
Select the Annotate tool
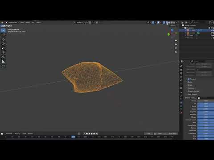tap(3, 57)
